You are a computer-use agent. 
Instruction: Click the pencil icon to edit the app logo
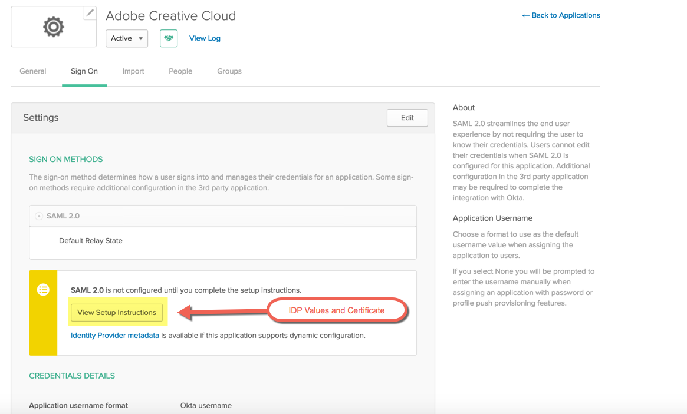click(90, 12)
